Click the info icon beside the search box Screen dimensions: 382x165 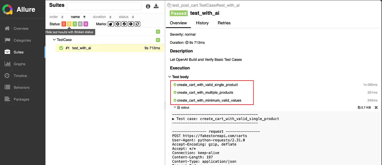point(148,6)
